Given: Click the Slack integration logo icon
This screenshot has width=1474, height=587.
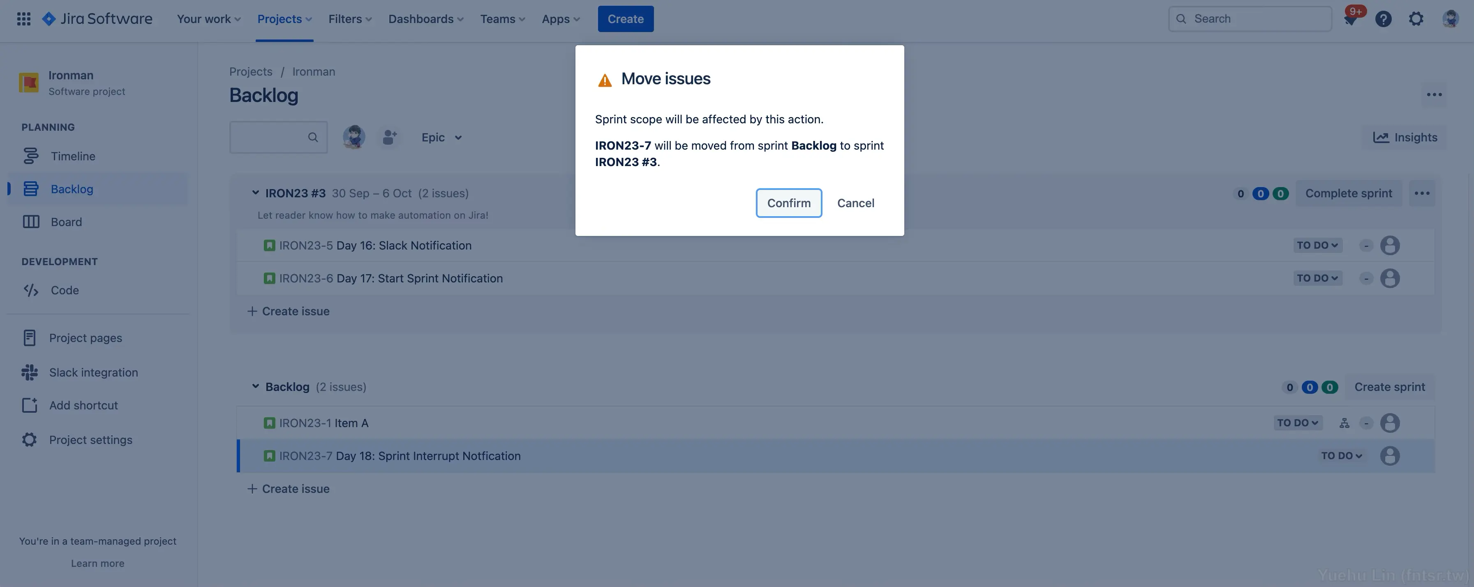Looking at the screenshot, I should click(29, 372).
